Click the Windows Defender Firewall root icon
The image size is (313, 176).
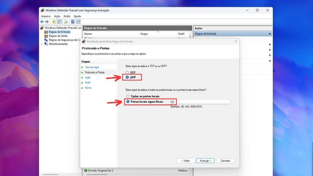(42, 28)
